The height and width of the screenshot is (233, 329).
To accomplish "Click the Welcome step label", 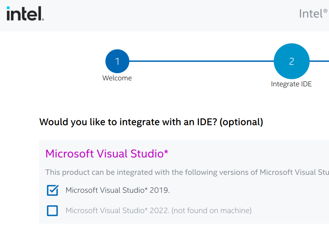I will tap(117, 78).
